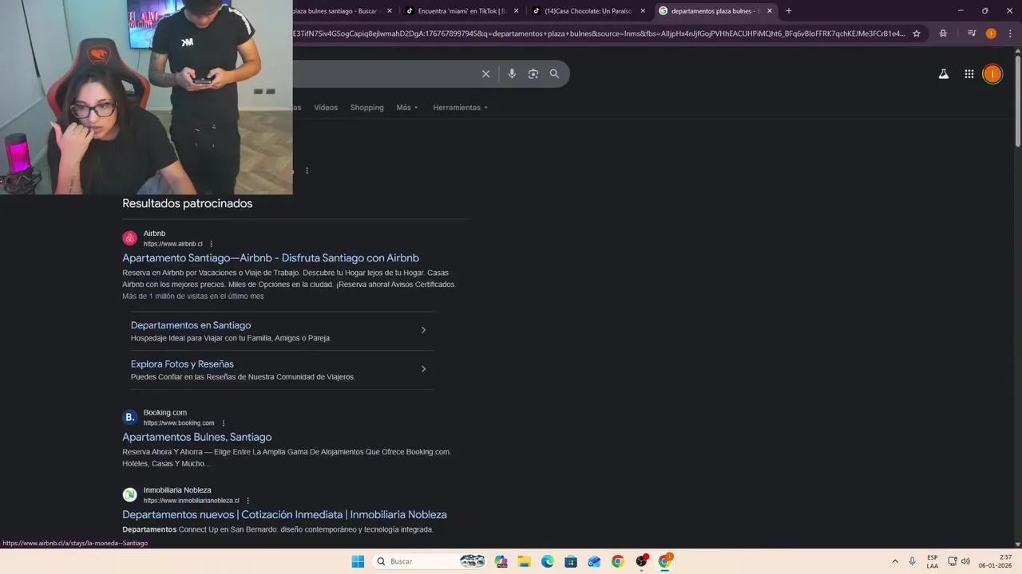Open 'Apartamentos Bulnes, Santiago' Booking link

pyautogui.click(x=197, y=438)
